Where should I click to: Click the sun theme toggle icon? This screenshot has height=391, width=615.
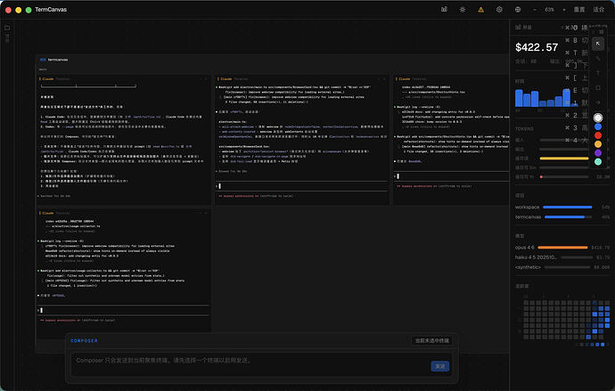coord(463,10)
